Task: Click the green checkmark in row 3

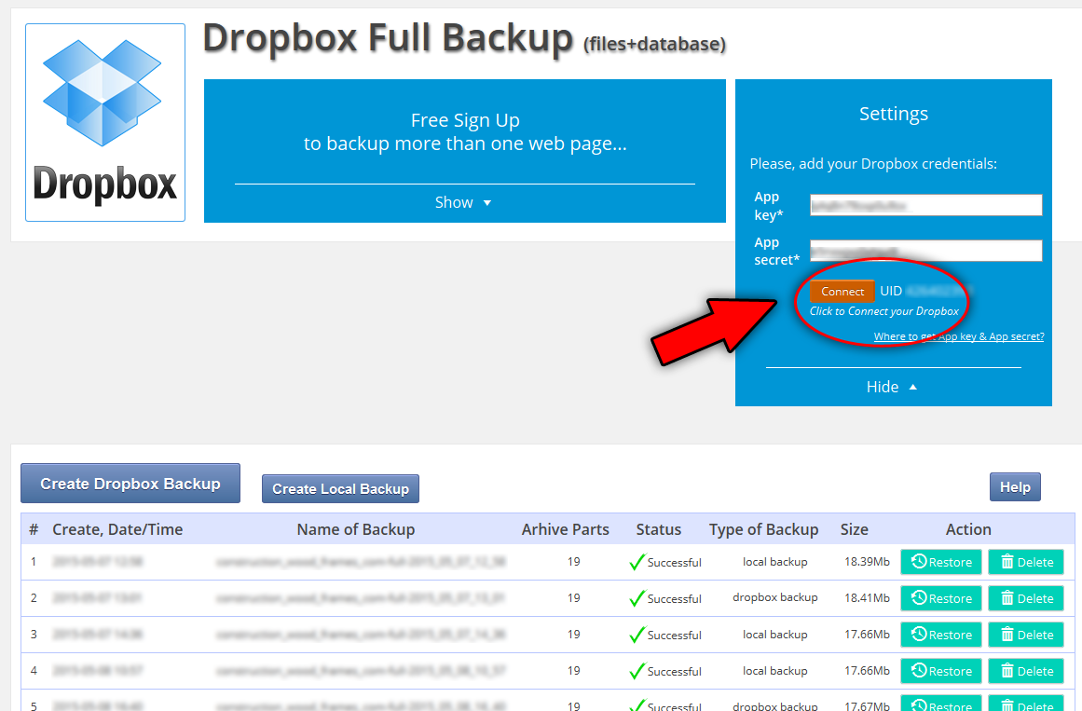Action: pos(637,635)
